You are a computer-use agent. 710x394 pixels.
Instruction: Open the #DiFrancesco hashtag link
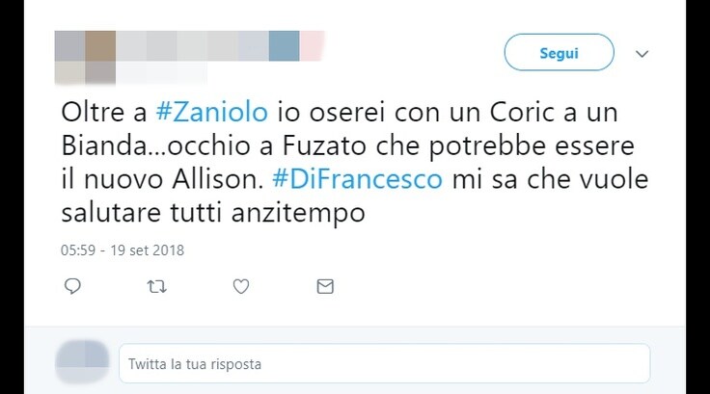[357, 179]
